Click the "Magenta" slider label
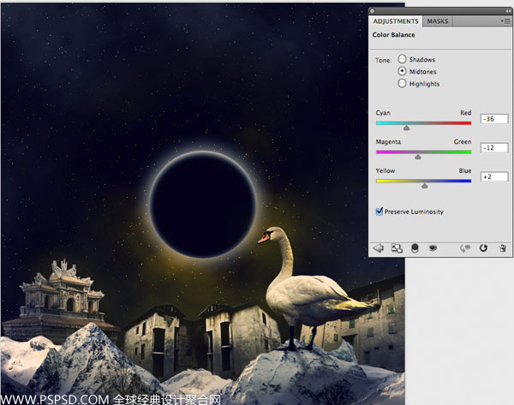 click(388, 142)
